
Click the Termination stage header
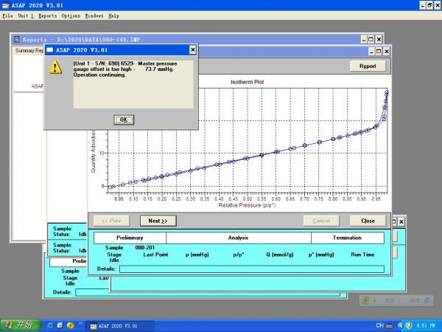(x=348, y=238)
